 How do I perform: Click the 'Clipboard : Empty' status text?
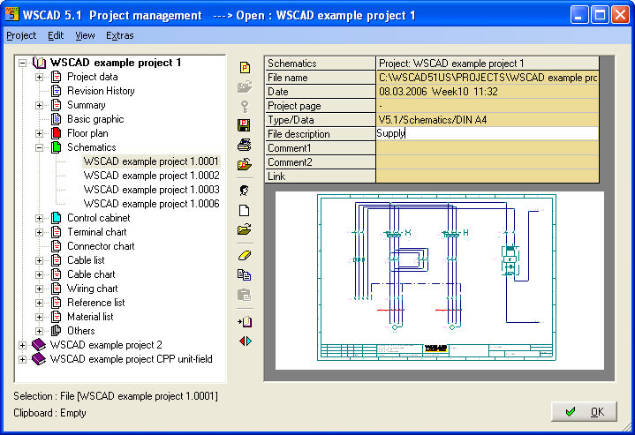point(49,413)
